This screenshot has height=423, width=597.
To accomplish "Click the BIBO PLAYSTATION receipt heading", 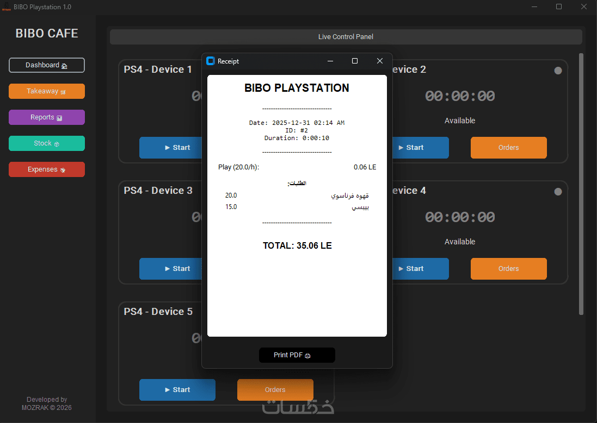I will click(x=297, y=88).
